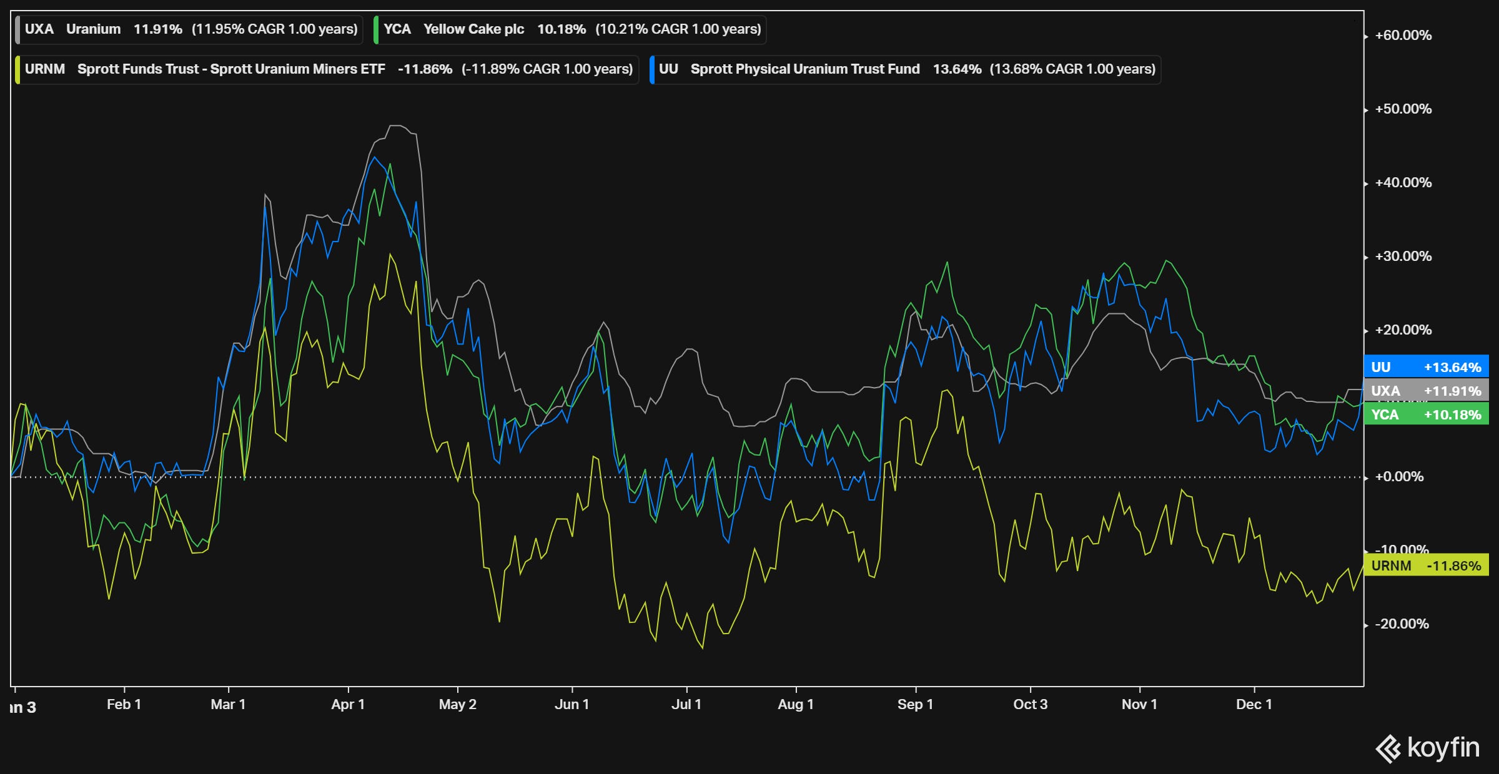Click the UXA Uranium legend chip
1499x774 pixels.
point(190,29)
